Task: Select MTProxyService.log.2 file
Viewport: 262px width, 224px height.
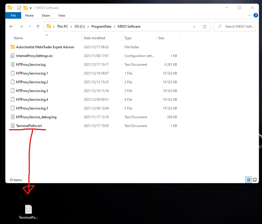Action: coord(32,82)
